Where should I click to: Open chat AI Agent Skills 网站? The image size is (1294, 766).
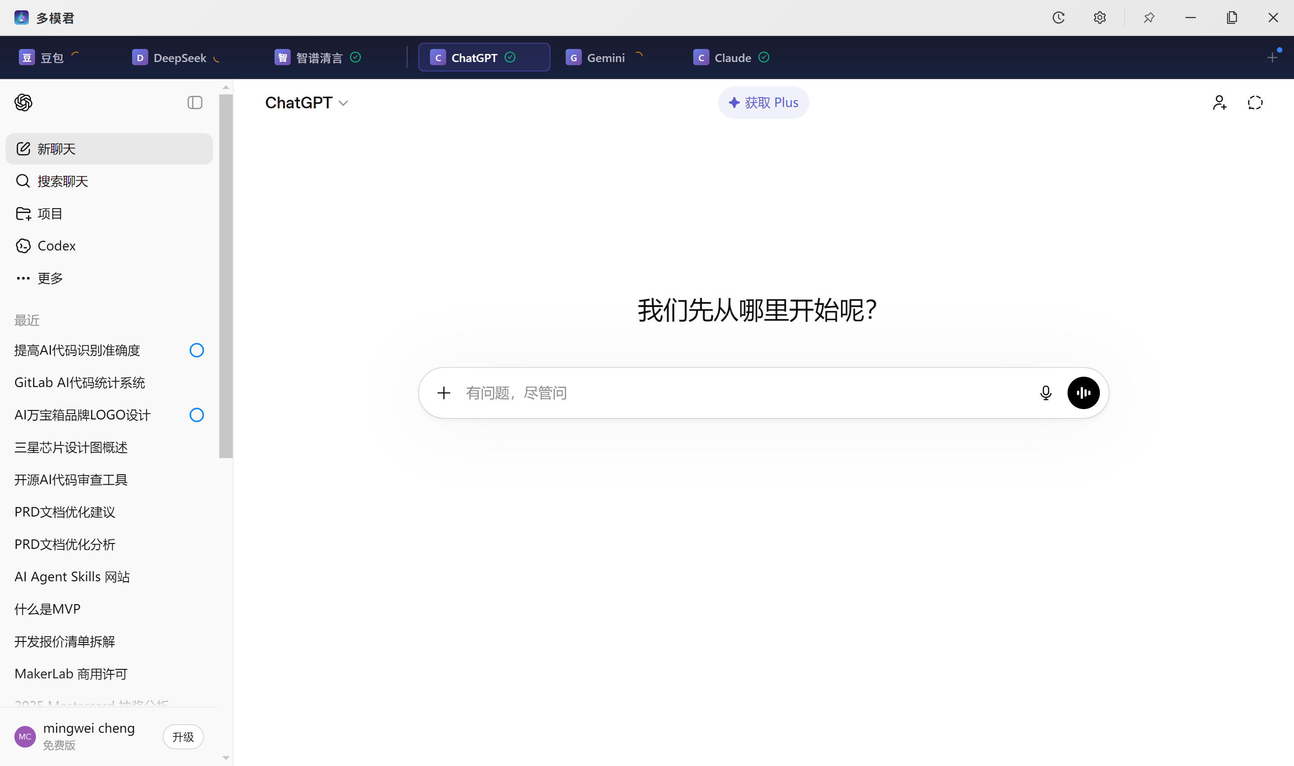109,577
